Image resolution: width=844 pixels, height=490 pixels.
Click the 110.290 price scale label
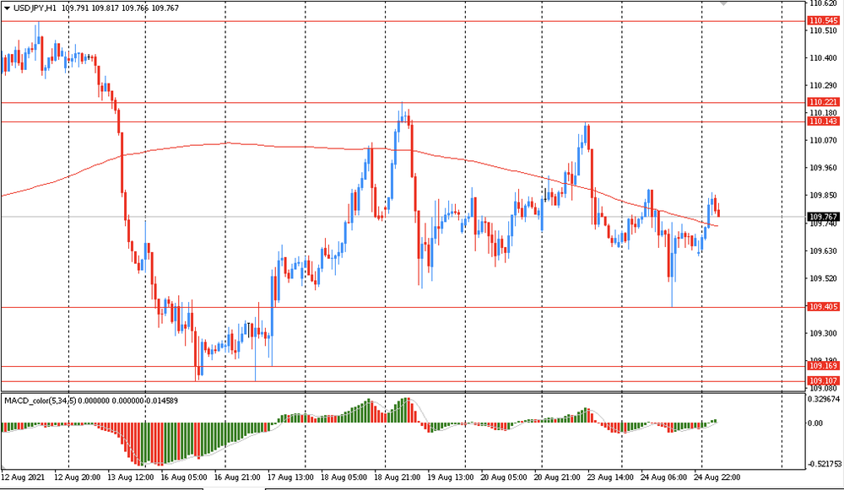824,85
